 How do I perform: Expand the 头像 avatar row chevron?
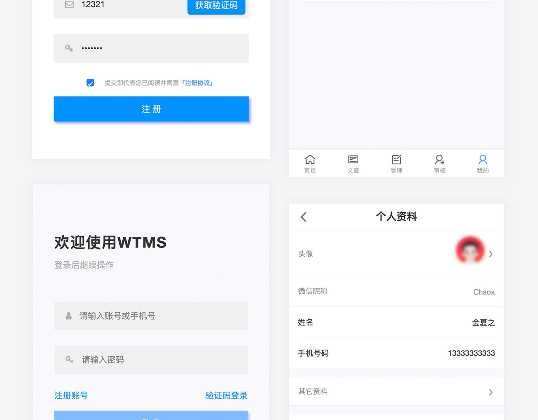point(491,254)
